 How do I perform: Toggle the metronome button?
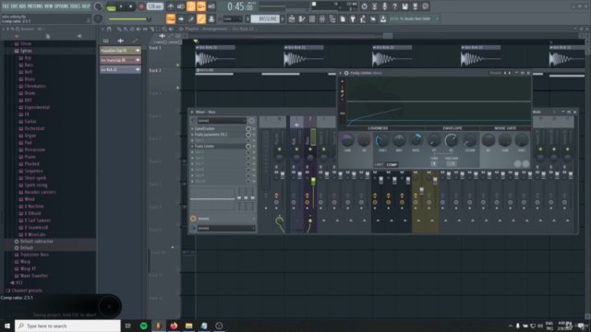pyautogui.click(x=171, y=6)
